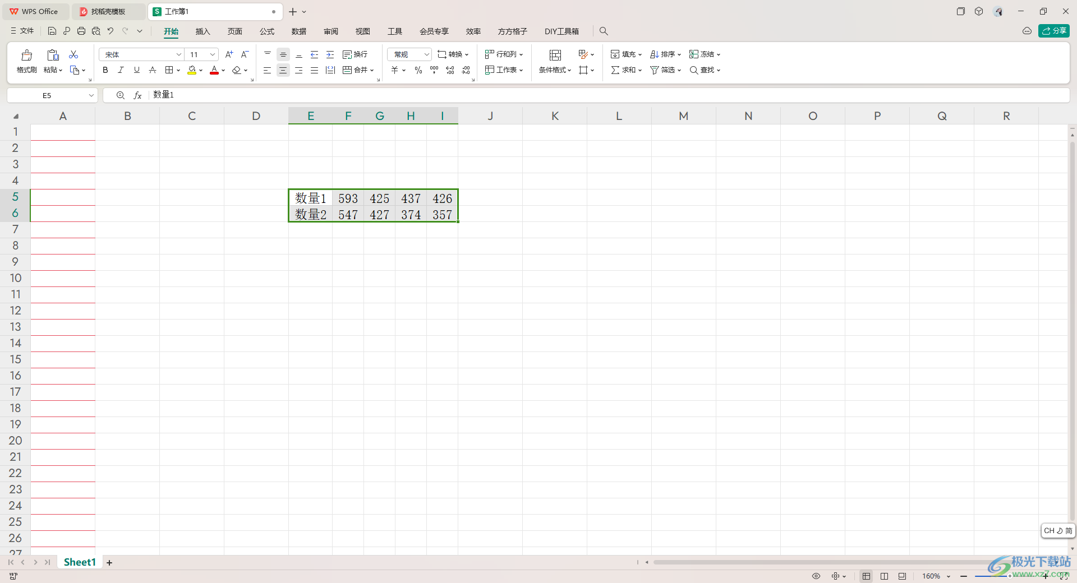Expand the quick access toolbar more arrow

click(140, 31)
